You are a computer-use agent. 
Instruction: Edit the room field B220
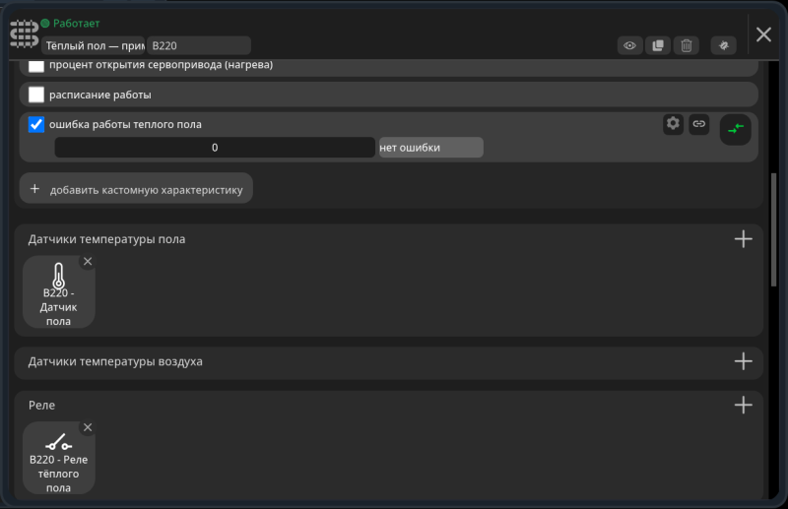pyautogui.click(x=199, y=45)
